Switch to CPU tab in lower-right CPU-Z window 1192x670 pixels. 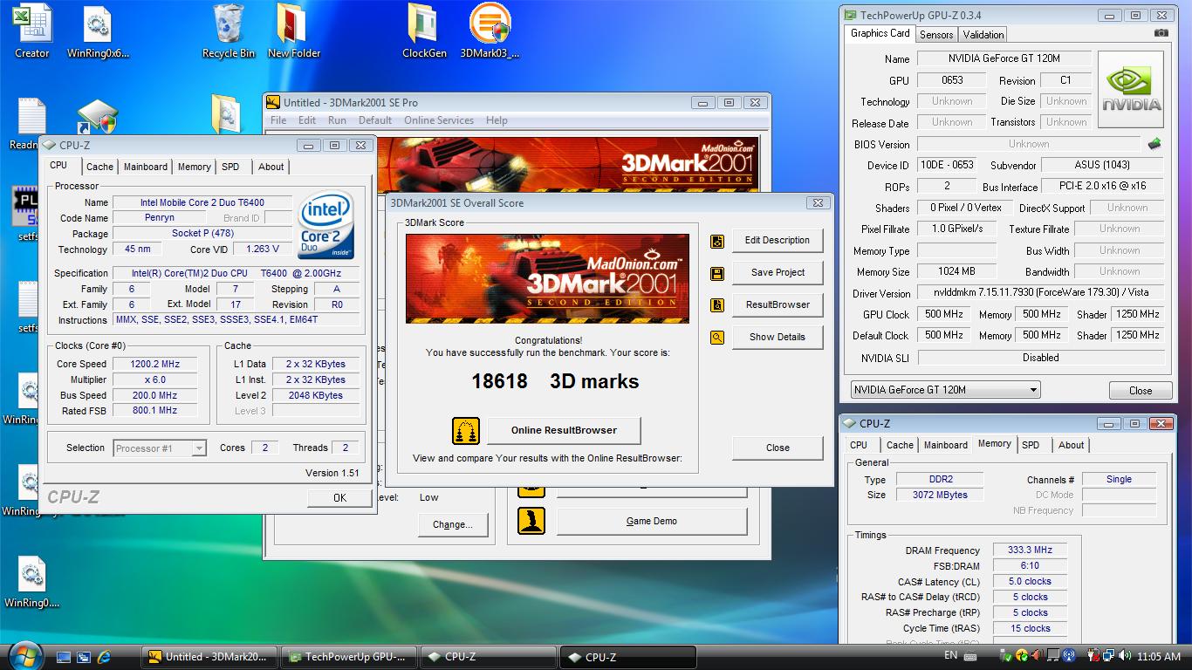coord(860,445)
